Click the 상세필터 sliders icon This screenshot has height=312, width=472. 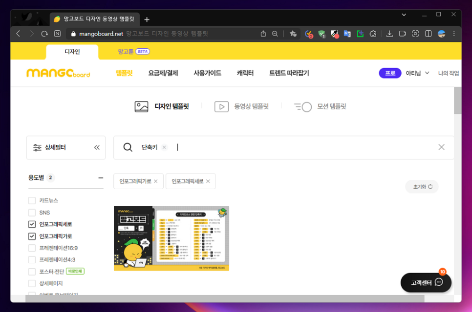(37, 147)
